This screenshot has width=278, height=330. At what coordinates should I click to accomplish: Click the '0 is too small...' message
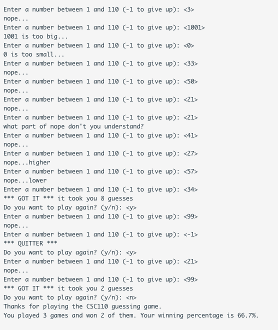click(33, 54)
